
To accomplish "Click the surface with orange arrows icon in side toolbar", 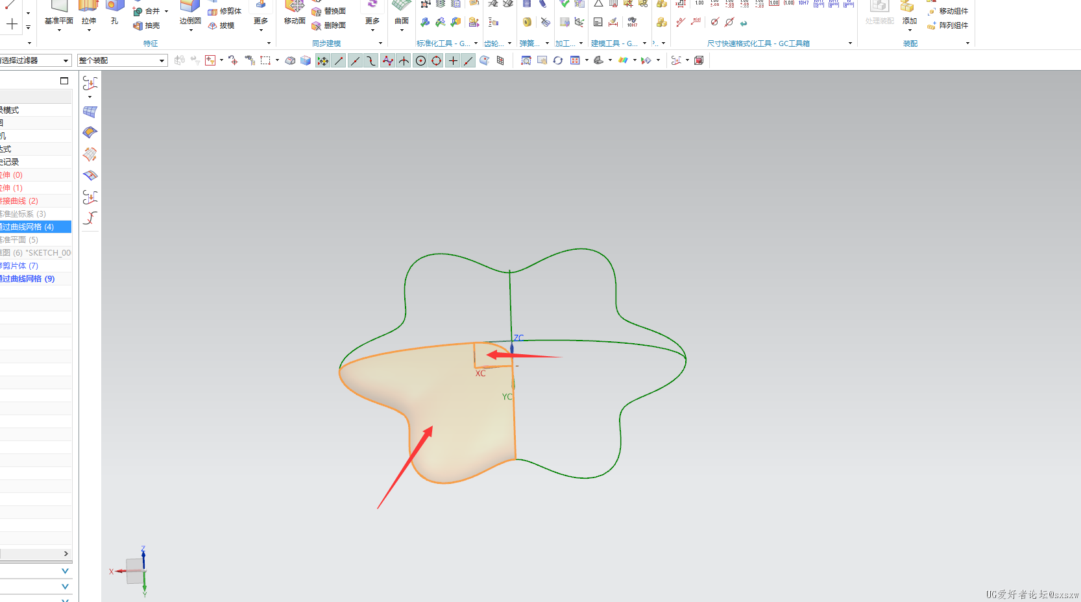I will [x=90, y=154].
